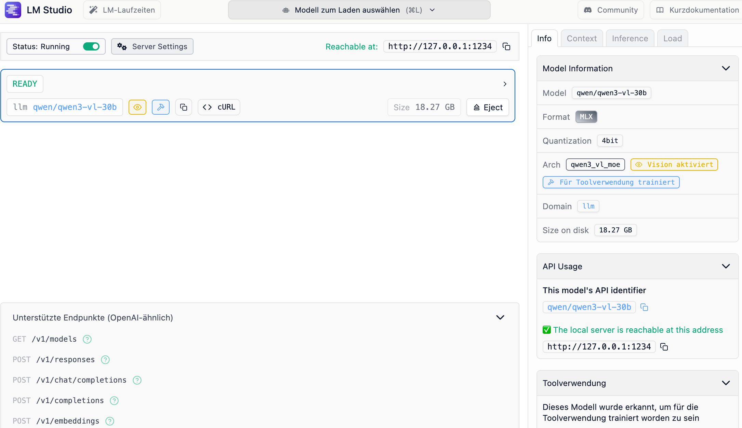Viewport: 742px width, 428px height.
Task: Copy API identifier qwen/qwen3-vl-30b in API Usage
Action: [644, 307]
